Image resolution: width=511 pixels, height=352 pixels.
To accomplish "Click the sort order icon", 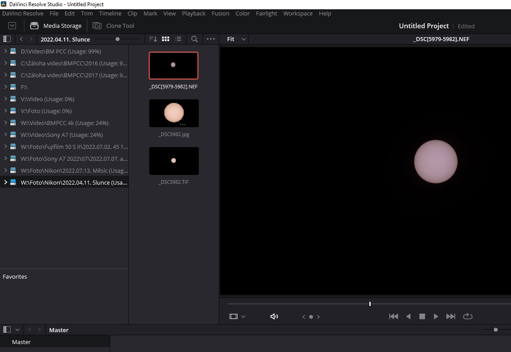I will [153, 39].
